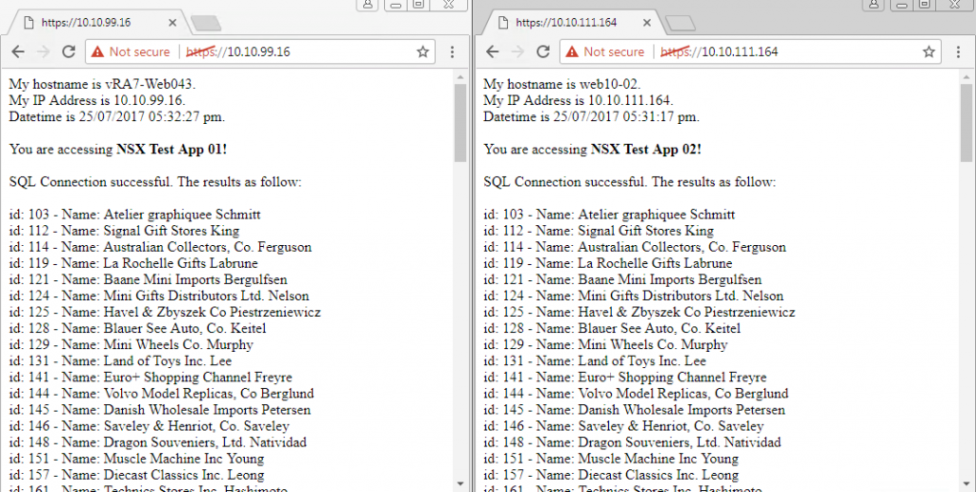
Task: Go back in the 10.10.99.16 browser window
Action: 18,51
